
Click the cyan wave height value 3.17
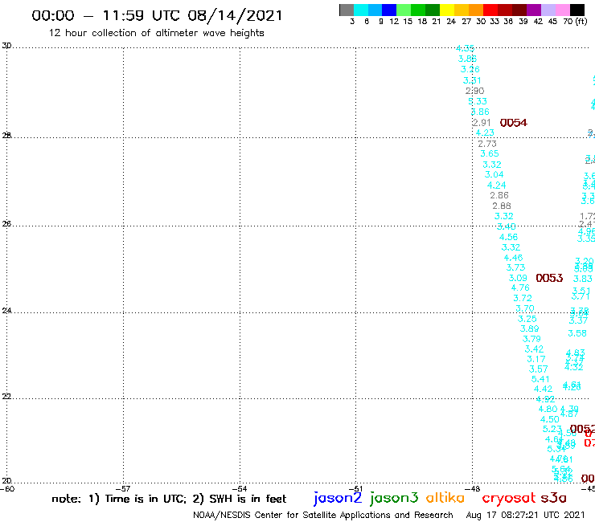click(536, 359)
